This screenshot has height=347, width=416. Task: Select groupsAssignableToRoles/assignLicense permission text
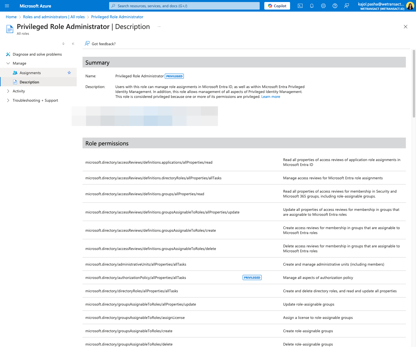tap(135, 317)
